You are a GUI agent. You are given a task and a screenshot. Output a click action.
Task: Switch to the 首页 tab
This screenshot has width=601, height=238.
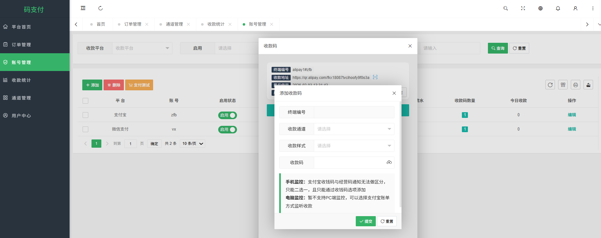(98, 24)
